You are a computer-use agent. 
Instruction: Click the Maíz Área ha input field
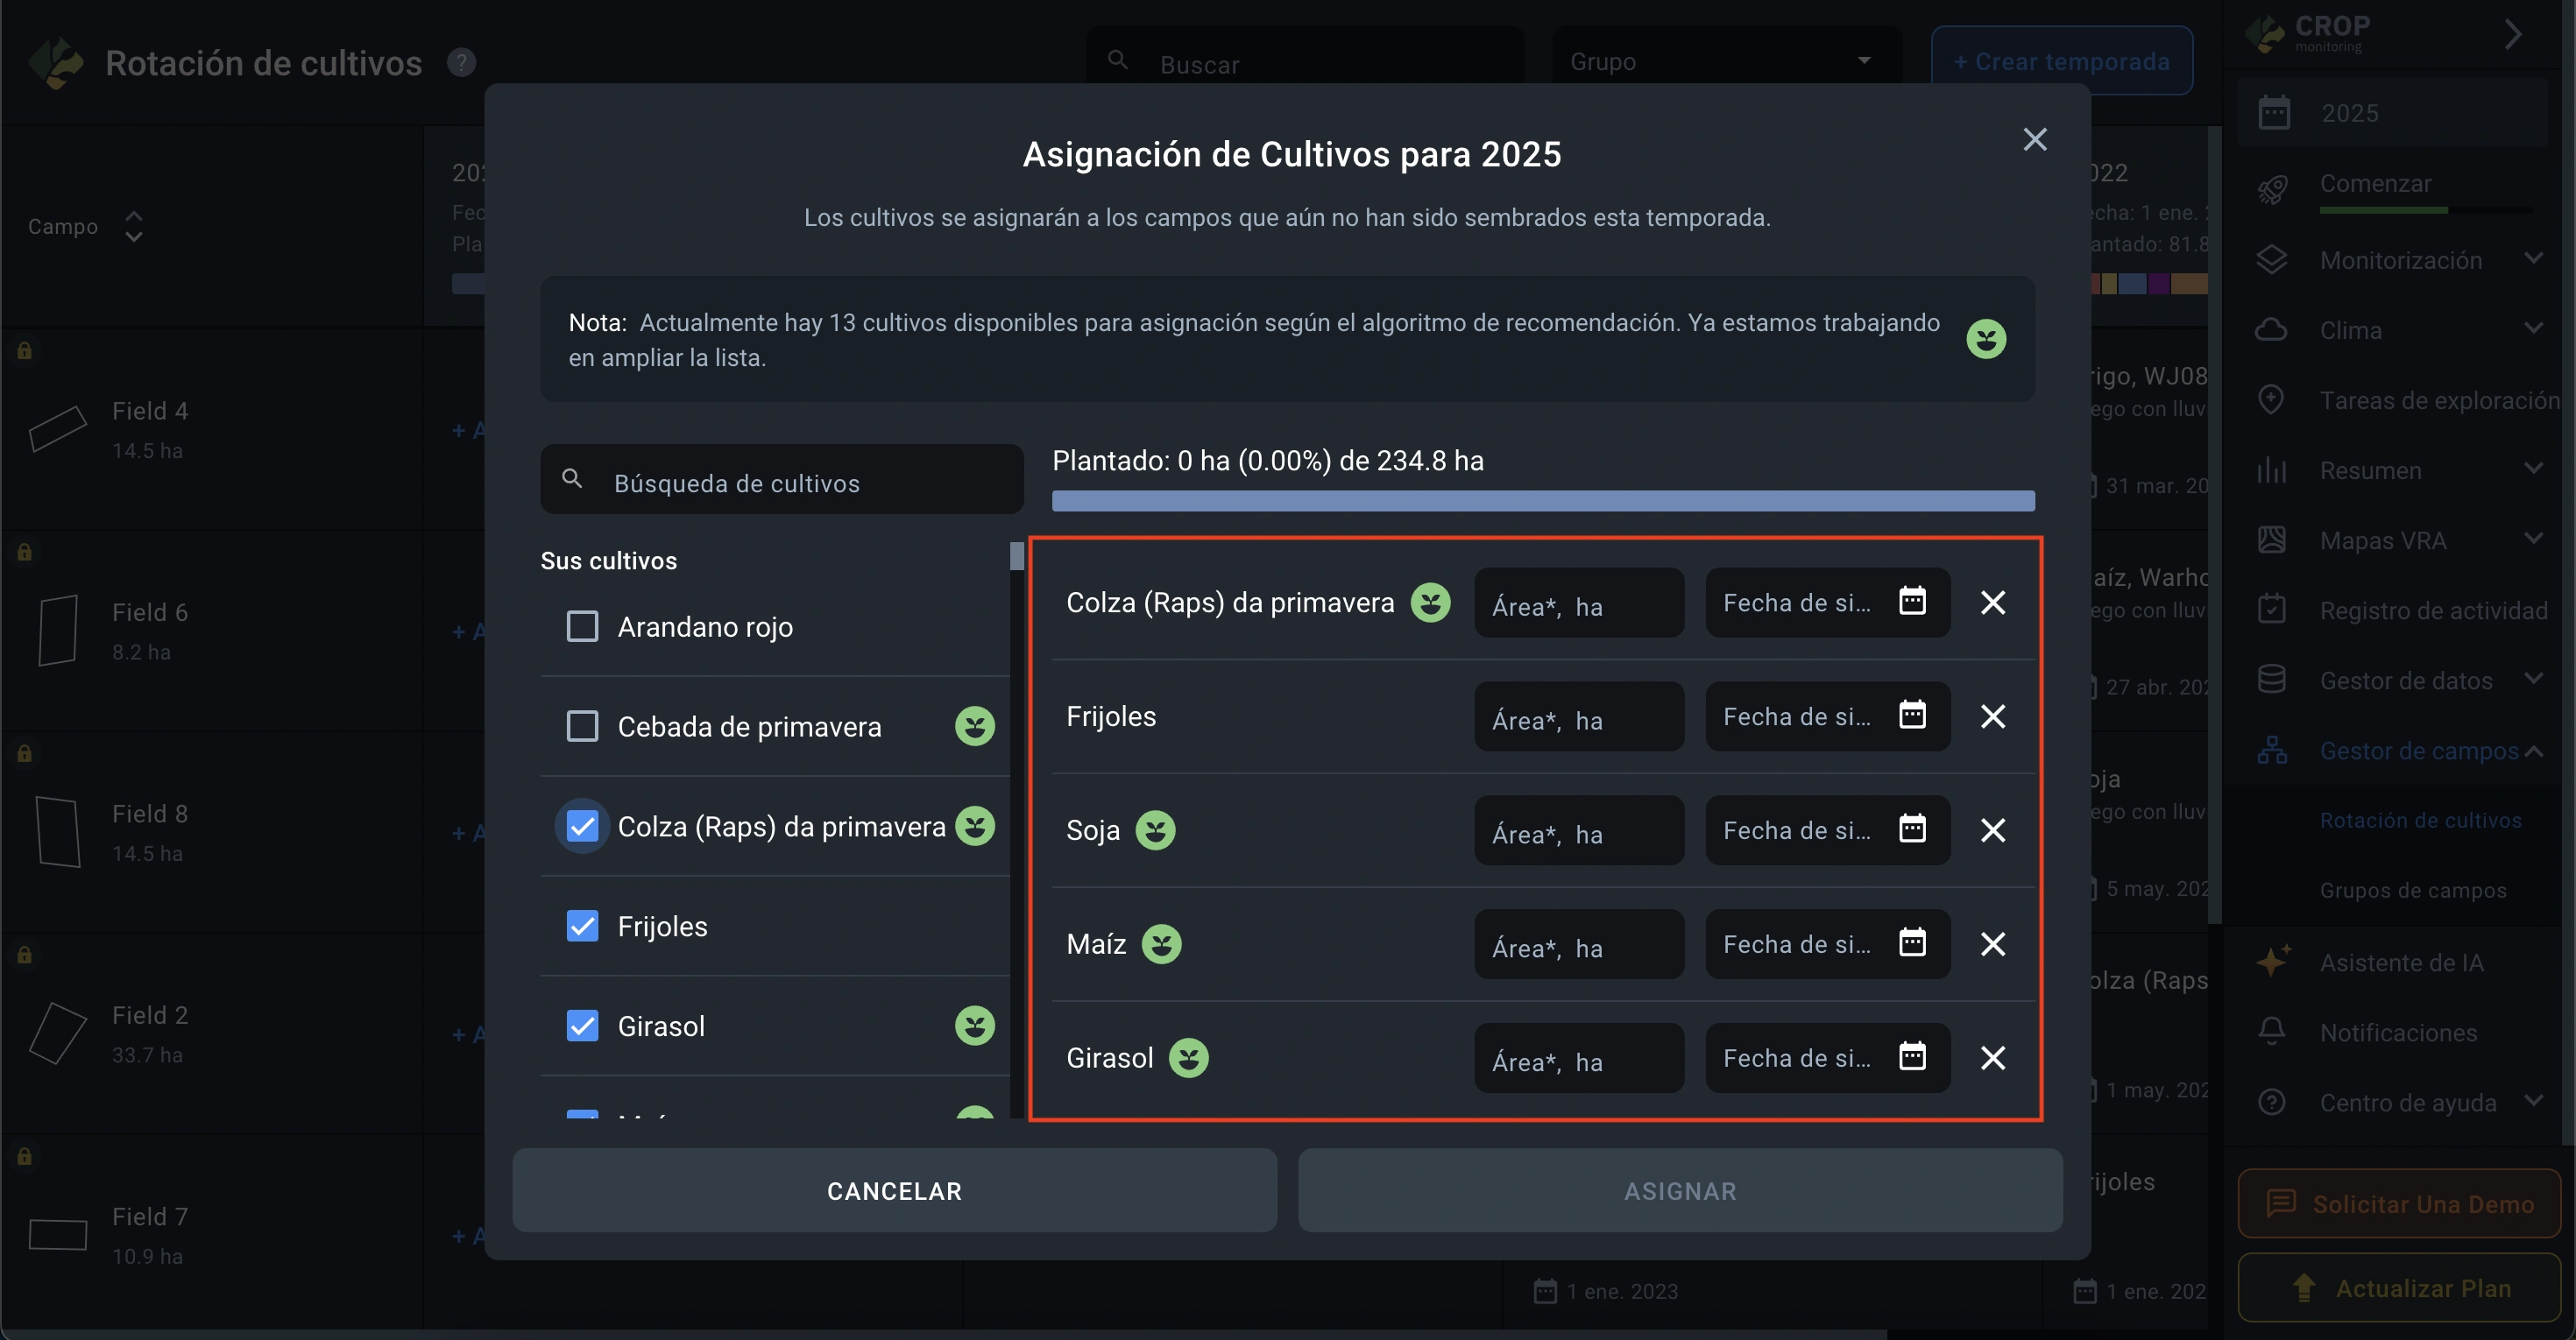[x=1578, y=944]
